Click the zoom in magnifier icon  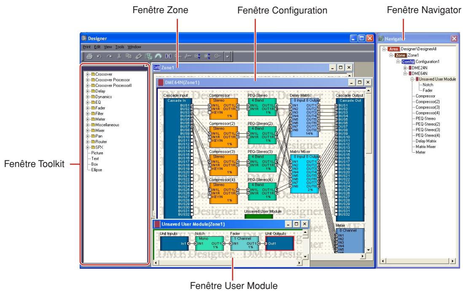pyautogui.click(x=207, y=56)
